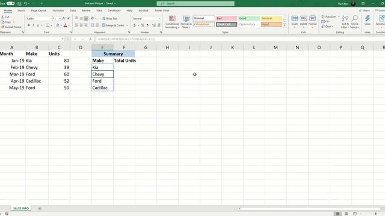
Task: Click the Save disk icon
Action: click(19, 4)
